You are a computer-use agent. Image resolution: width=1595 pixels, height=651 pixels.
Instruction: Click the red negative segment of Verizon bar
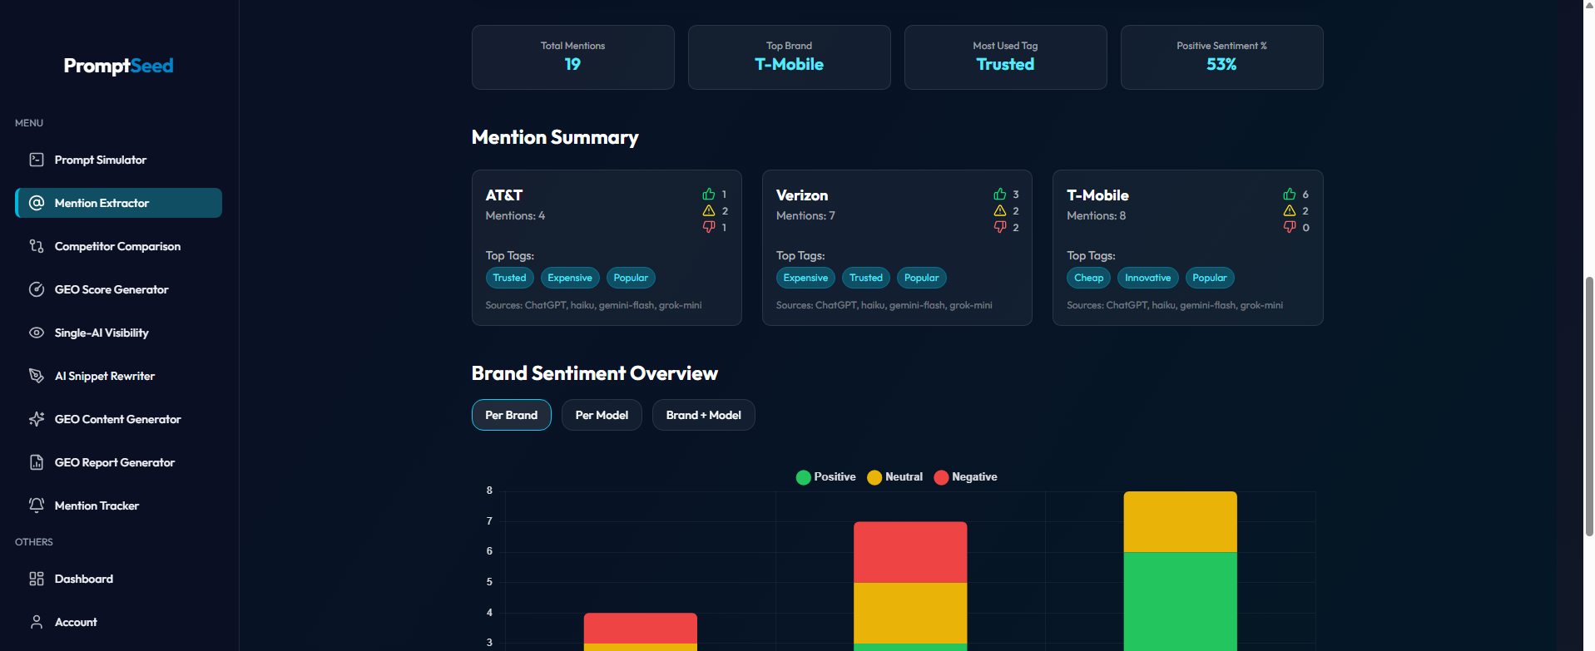[910, 552]
